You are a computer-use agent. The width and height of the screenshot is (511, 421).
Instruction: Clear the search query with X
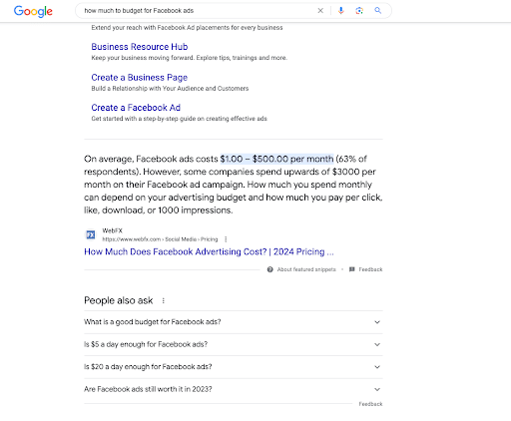click(320, 11)
